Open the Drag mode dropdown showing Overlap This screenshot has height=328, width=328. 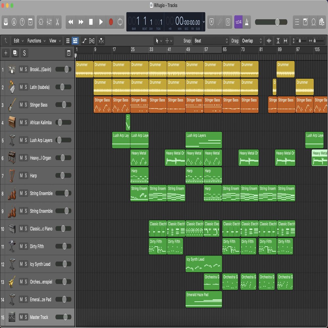pyautogui.click(x=252, y=41)
